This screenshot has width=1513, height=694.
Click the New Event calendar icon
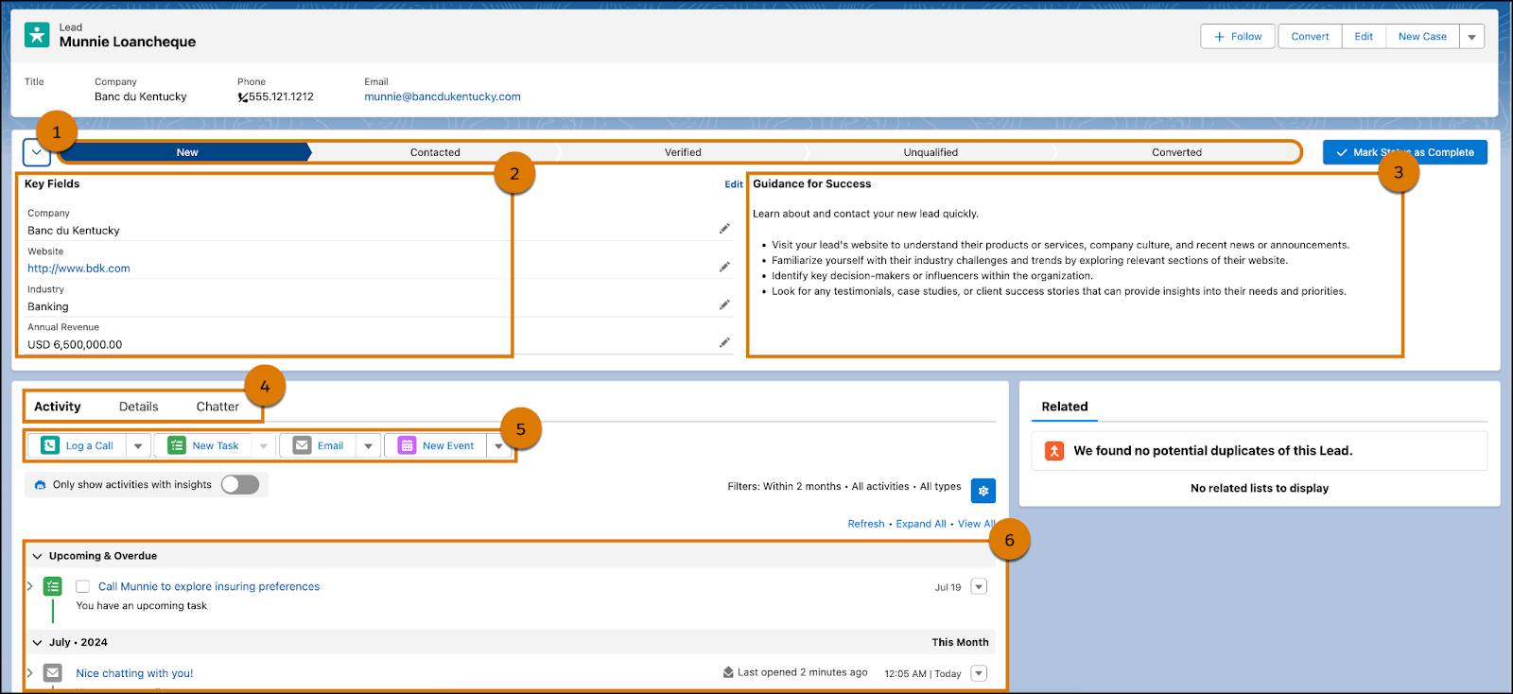point(407,445)
